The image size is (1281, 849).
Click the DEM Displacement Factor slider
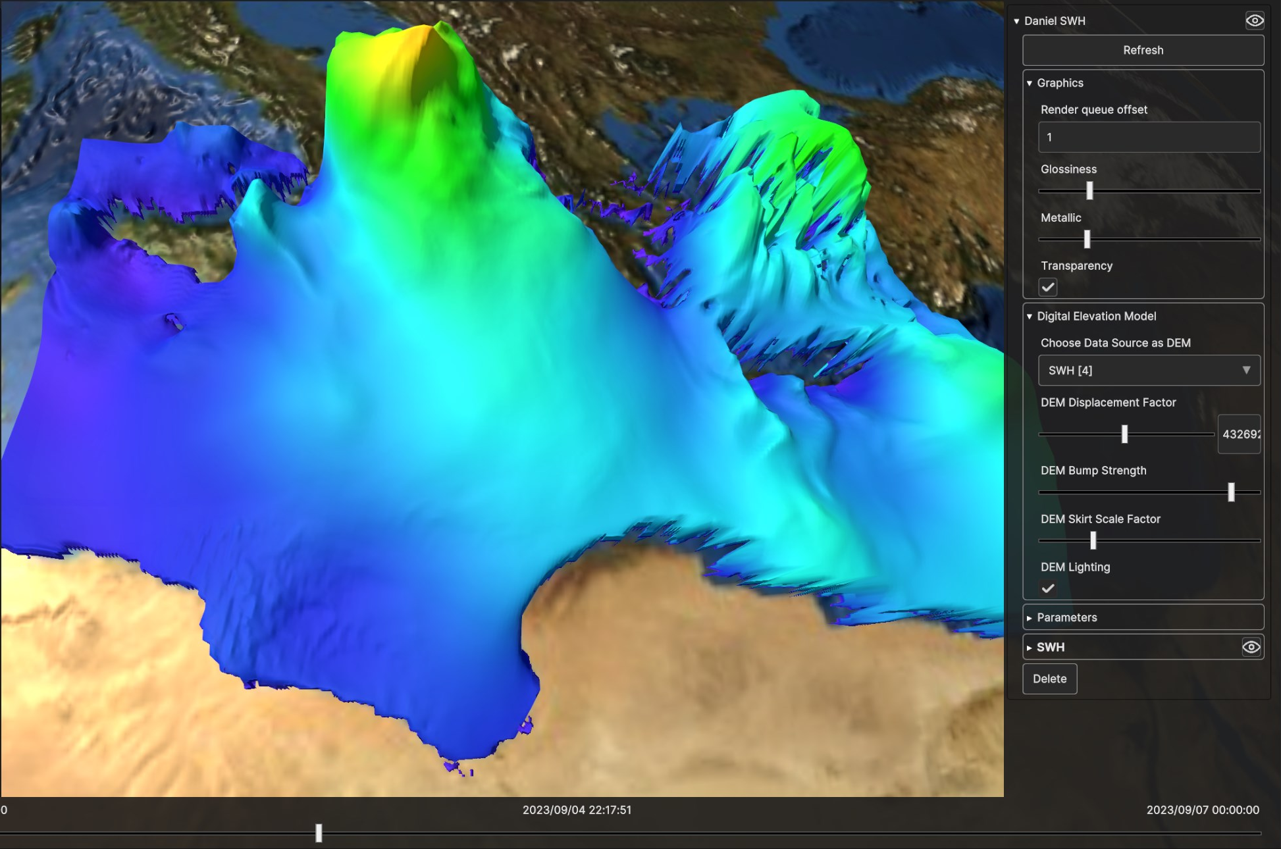tap(1124, 434)
